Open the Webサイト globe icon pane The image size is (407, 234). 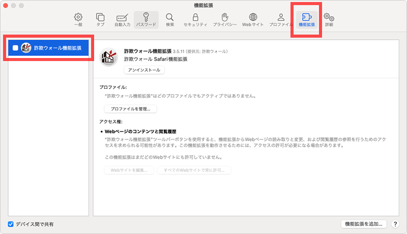(253, 20)
